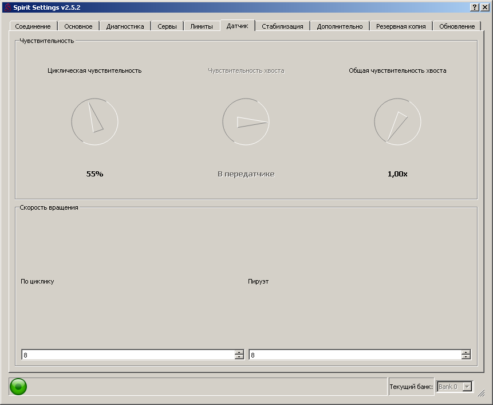
Task: Click inside the По циклику input field
Action: click(126, 355)
